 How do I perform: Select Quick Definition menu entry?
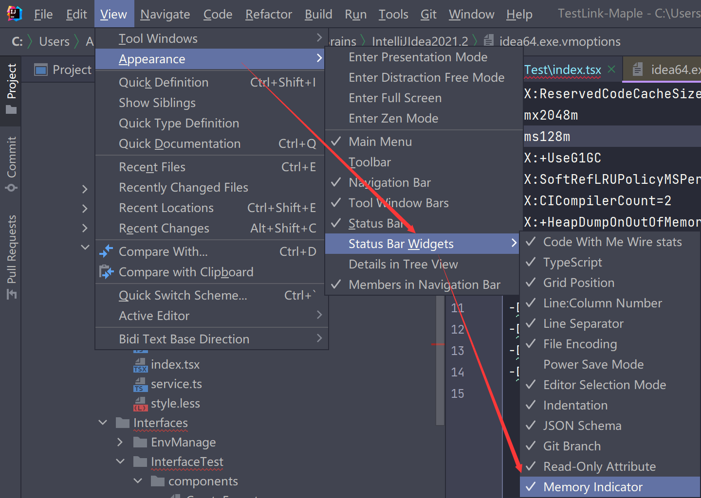[212, 82]
